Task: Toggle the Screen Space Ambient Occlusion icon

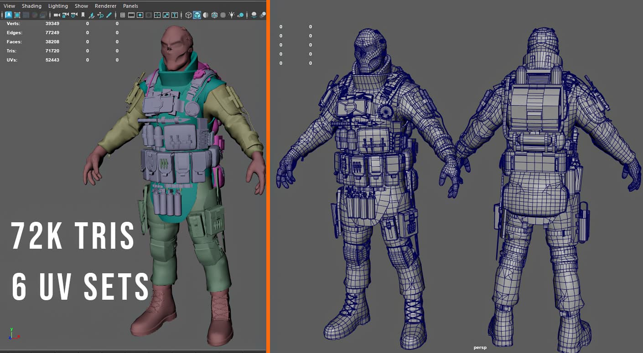Action: click(254, 15)
